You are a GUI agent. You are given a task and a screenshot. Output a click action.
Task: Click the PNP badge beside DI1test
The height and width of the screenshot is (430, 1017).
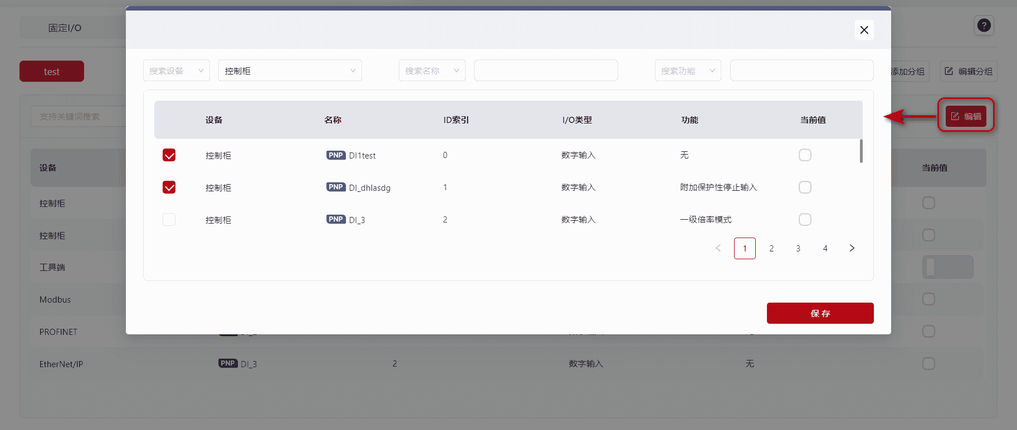pyautogui.click(x=336, y=155)
